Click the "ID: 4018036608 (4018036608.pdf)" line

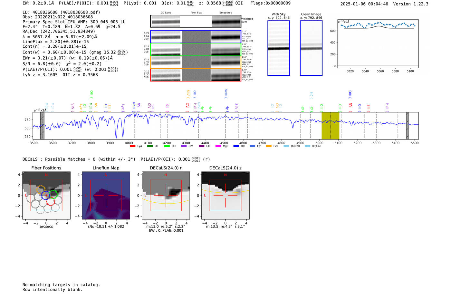coord(61,12)
